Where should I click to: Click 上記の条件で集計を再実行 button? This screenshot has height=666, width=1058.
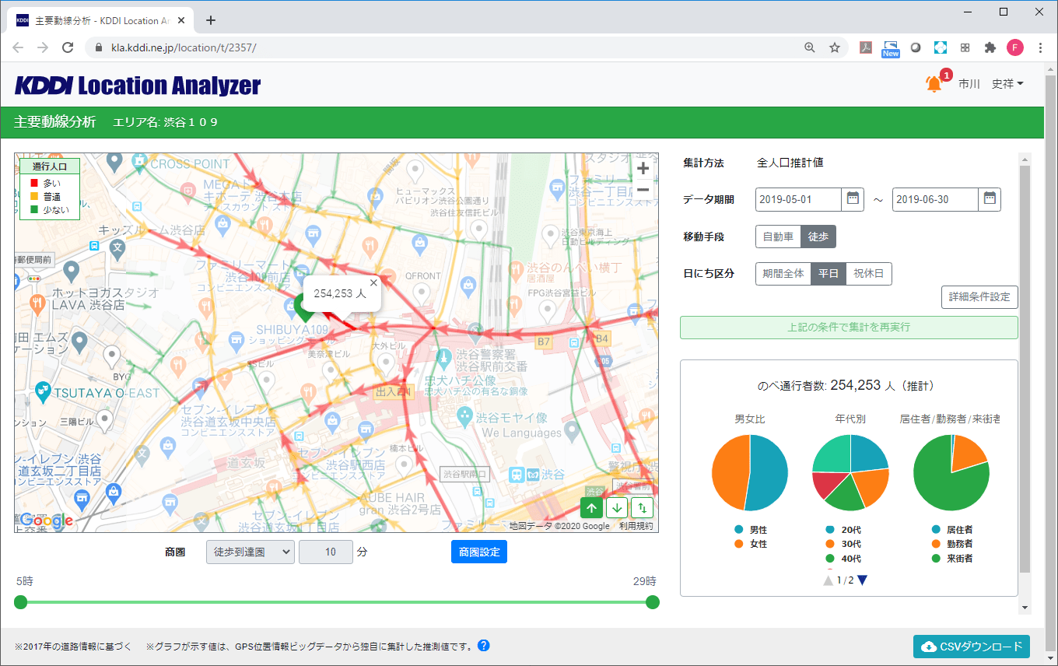pyautogui.click(x=849, y=328)
